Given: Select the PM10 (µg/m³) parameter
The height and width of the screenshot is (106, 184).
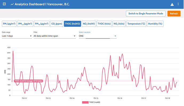Looking at the screenshot, I should (x=42, y=24).
